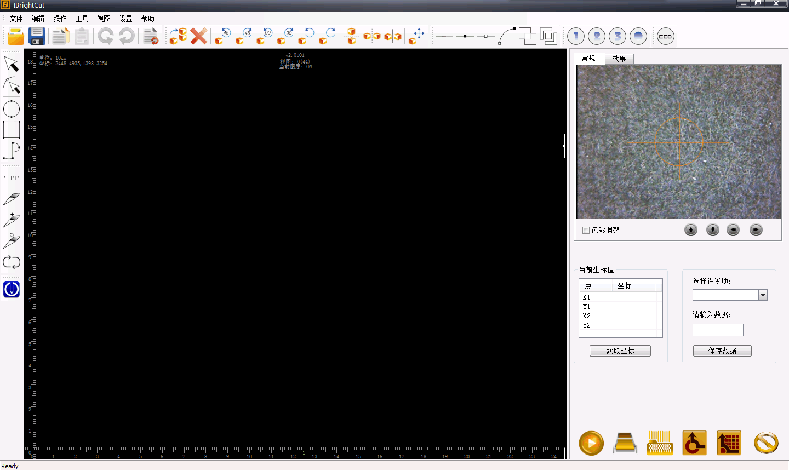Image resolution: width=789 pixels, height=471 pixels.
Task: Open the 选择设置项 dropdown
Action: [762, 295]
